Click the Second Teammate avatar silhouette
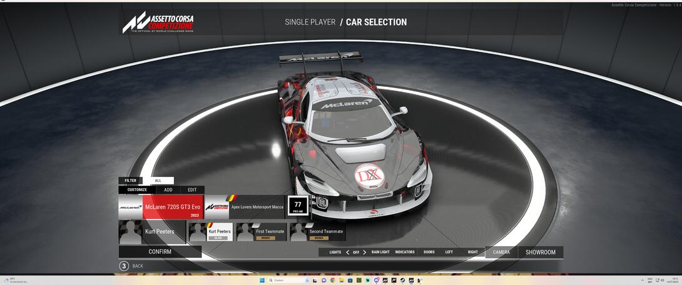 pyautogui.click(x=299, y=232)
